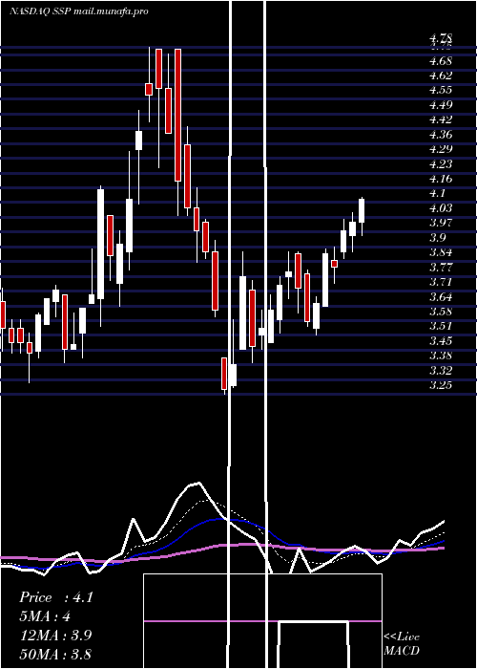Screen dimensions: 477x669
Task: Click the NASDAQ SSP mail.munafa.pro title text
Action: point(79,11)
